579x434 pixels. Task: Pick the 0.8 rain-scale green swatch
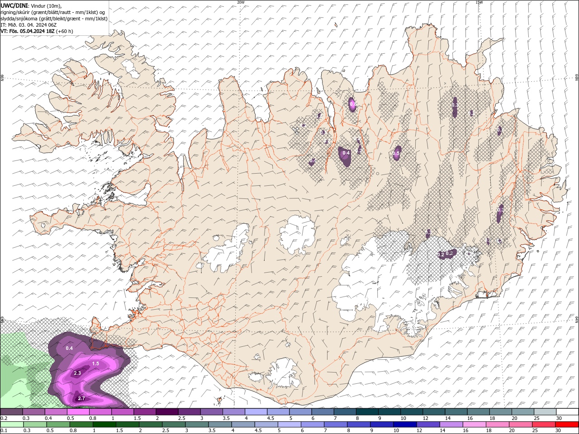click(81, 425)
